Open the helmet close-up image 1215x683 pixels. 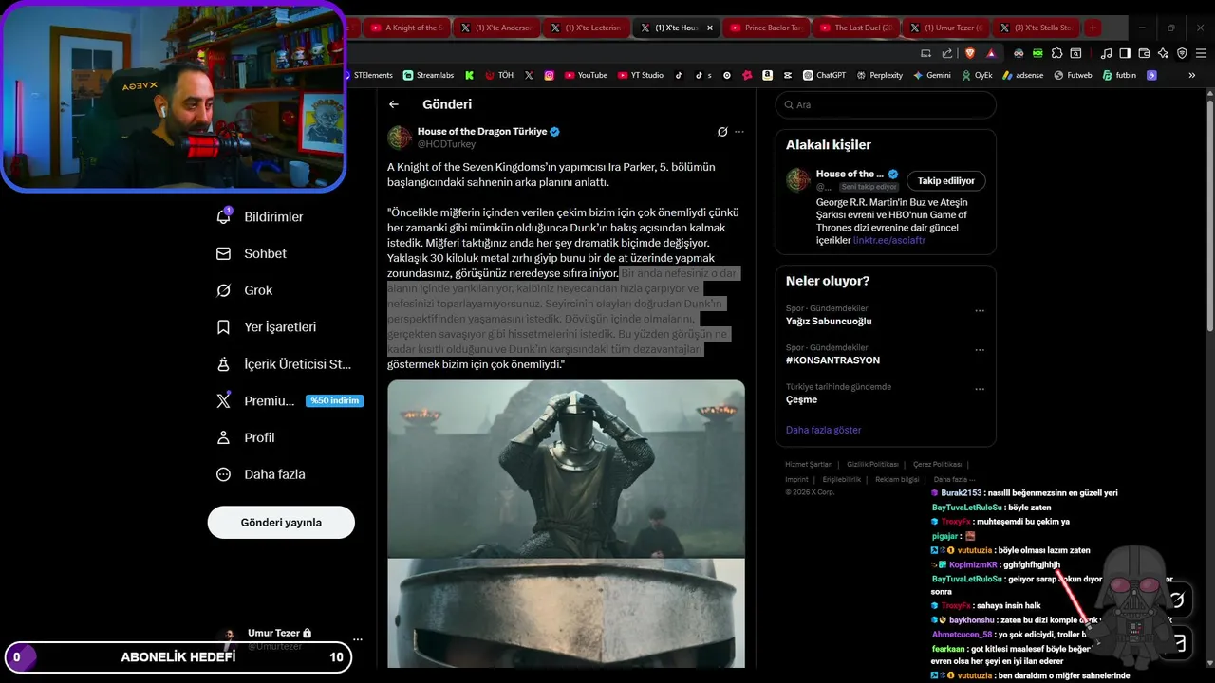coord(566,613)
